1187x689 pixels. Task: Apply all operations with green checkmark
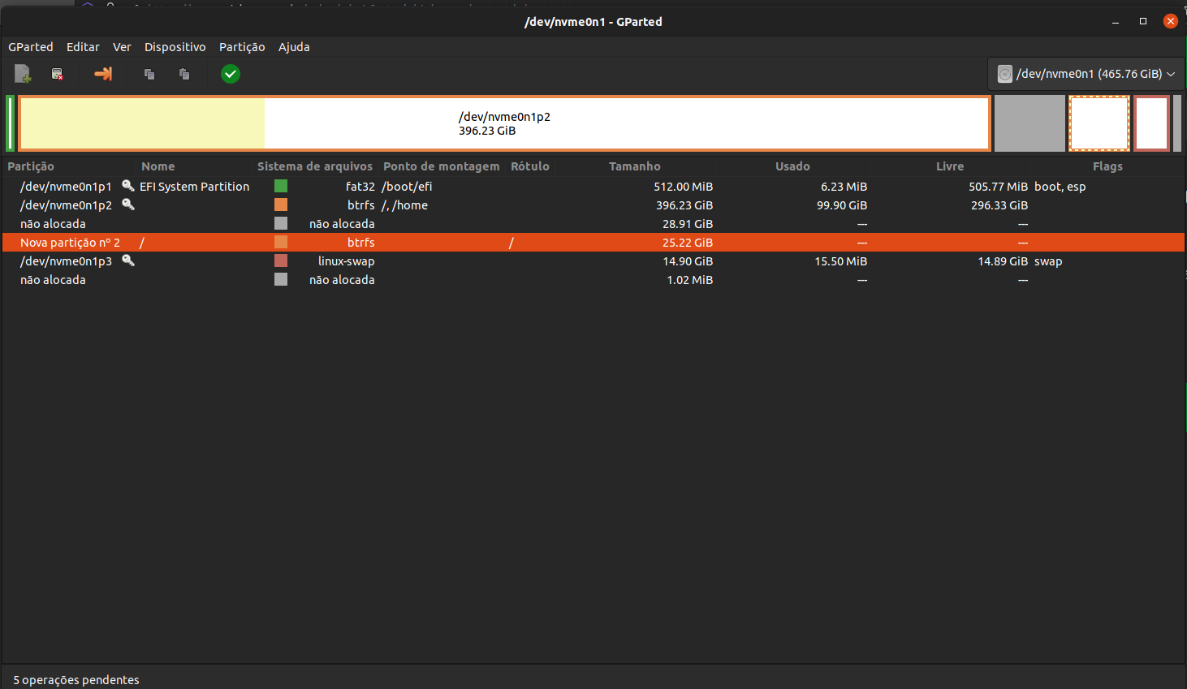(x=231, y=74)
